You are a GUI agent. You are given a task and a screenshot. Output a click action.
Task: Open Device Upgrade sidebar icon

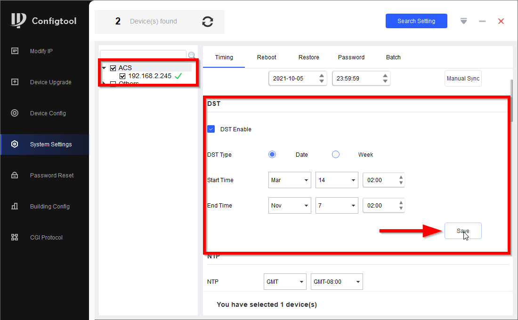pos(15,82)
